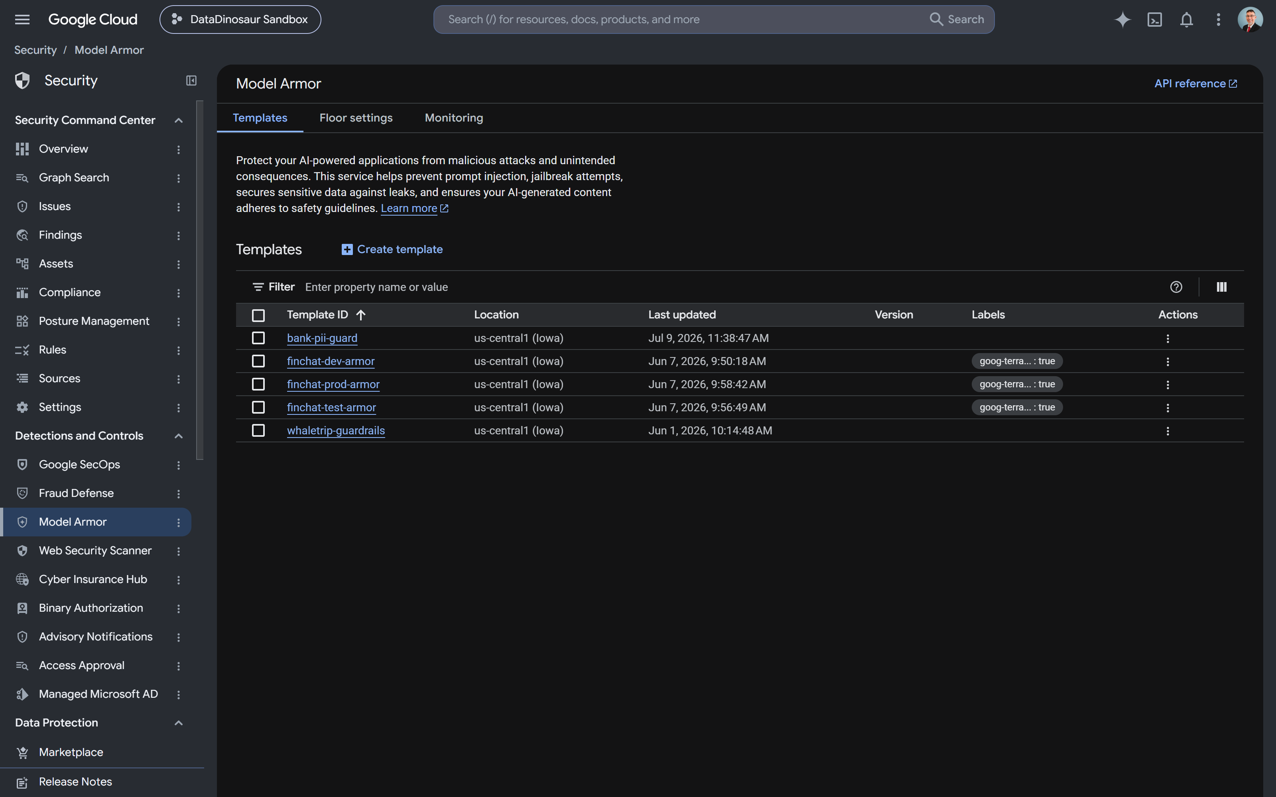1276x797 pixels.
Task: Open more options beside Graph Search
Action: [x=179, y=178]
